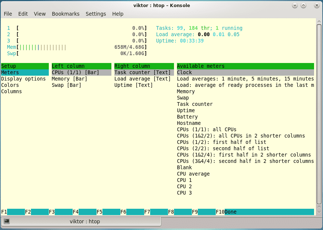The width and height of the screenshot is (323, 230).
Task: Open the Settings menu
Action: 96,14
